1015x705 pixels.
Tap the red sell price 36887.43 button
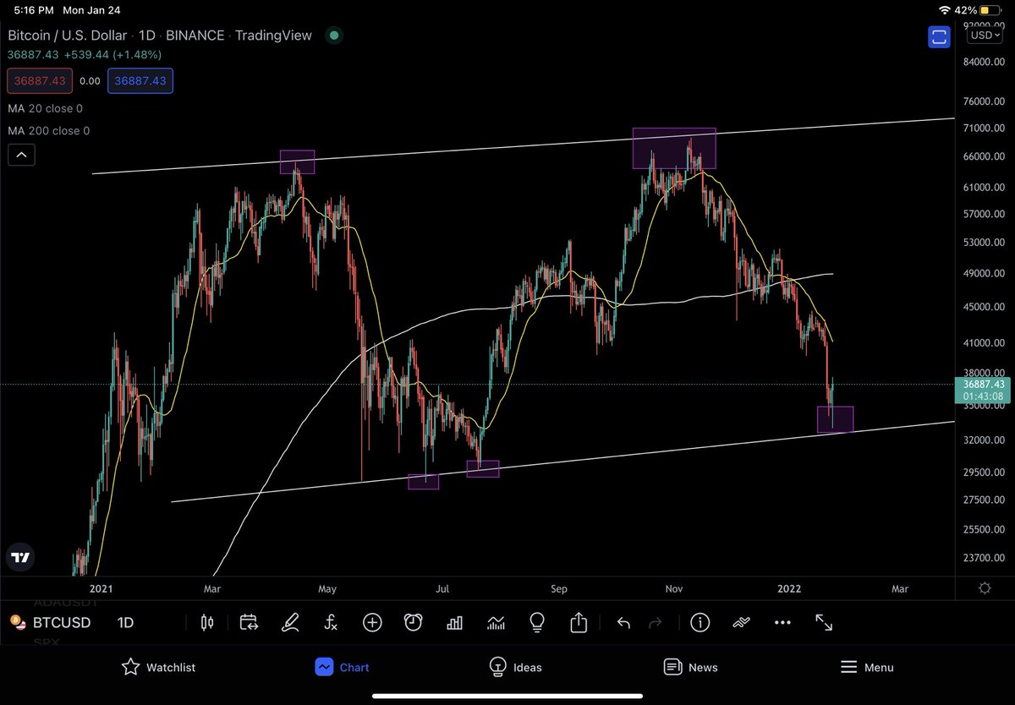pyautogui.click(x=38, y=81)
